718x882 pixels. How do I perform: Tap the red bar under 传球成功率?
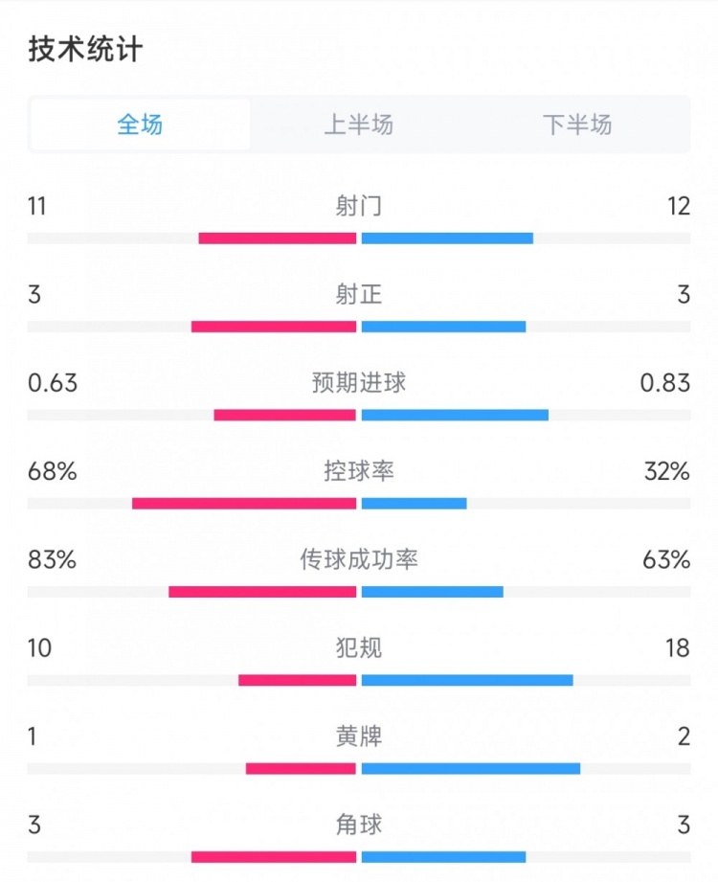(x=262, y=592)
